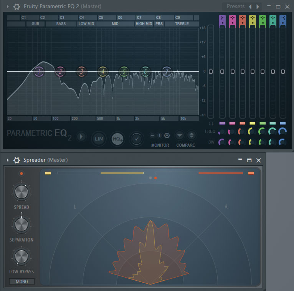Screen dimensions: 294x291
Task: Expand Parametric EQ 2 plugin menu arrow
Action: tap(8, 7)
